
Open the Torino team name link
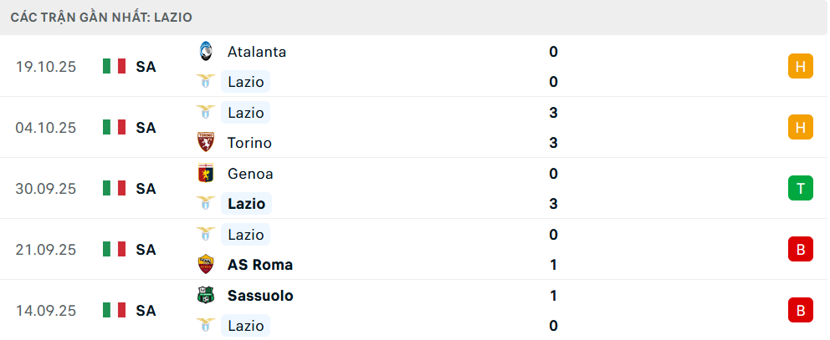coord(249,143)
